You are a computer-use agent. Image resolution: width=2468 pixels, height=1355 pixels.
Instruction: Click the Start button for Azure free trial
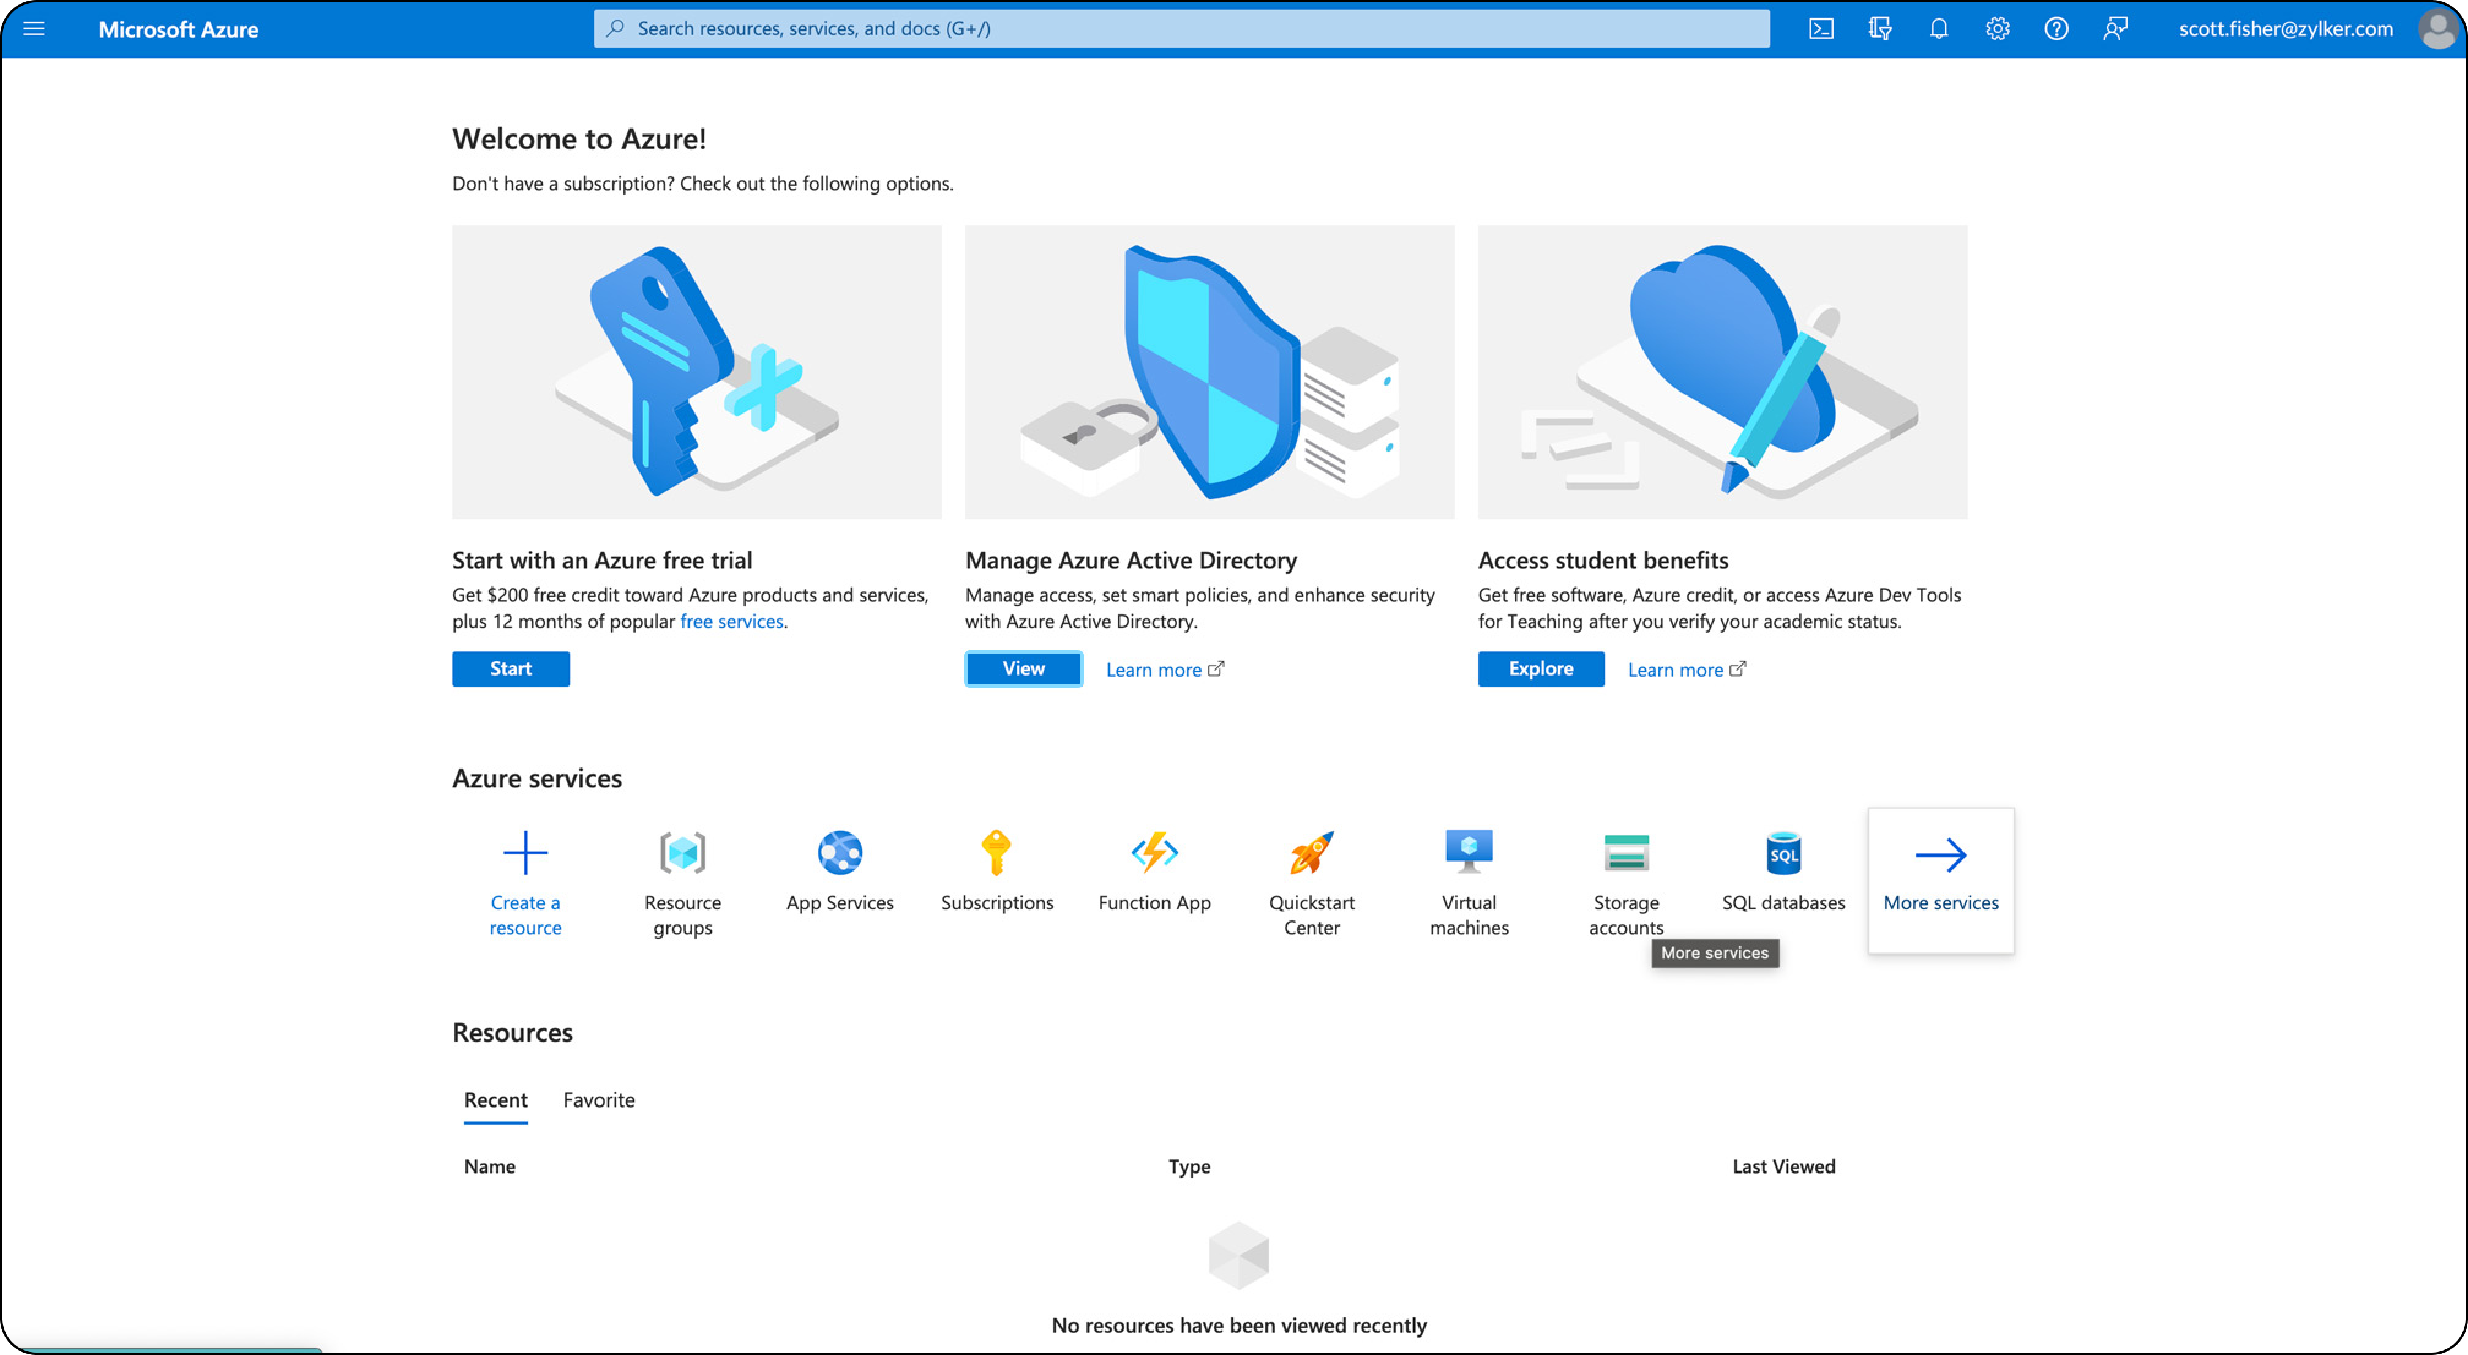511,668
